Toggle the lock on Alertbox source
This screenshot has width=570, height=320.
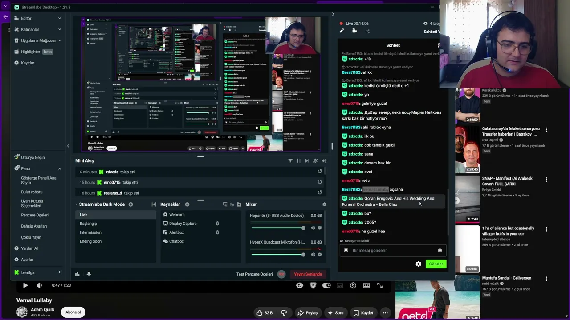[217, 232]
